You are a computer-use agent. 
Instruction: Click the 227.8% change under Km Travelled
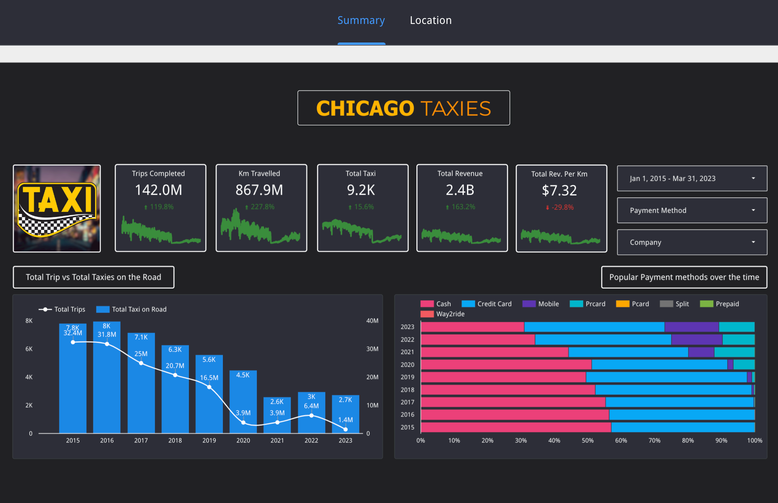tap(260, 207)
